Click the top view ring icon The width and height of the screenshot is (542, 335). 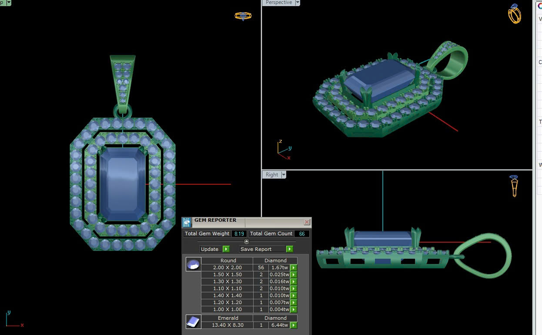tap(243, 16)
